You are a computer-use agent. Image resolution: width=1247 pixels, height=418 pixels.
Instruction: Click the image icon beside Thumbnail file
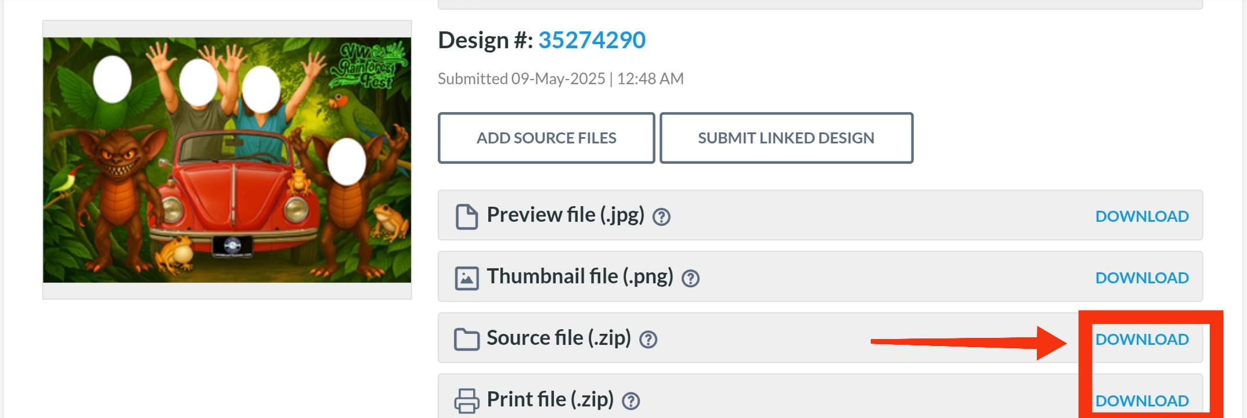[x=466, y=278]
